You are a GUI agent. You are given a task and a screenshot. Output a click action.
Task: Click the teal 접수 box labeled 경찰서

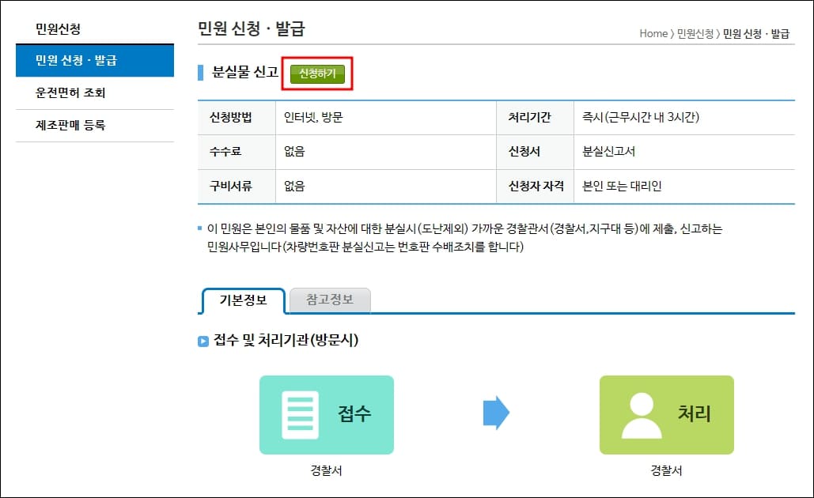click(x=326, y=415)
